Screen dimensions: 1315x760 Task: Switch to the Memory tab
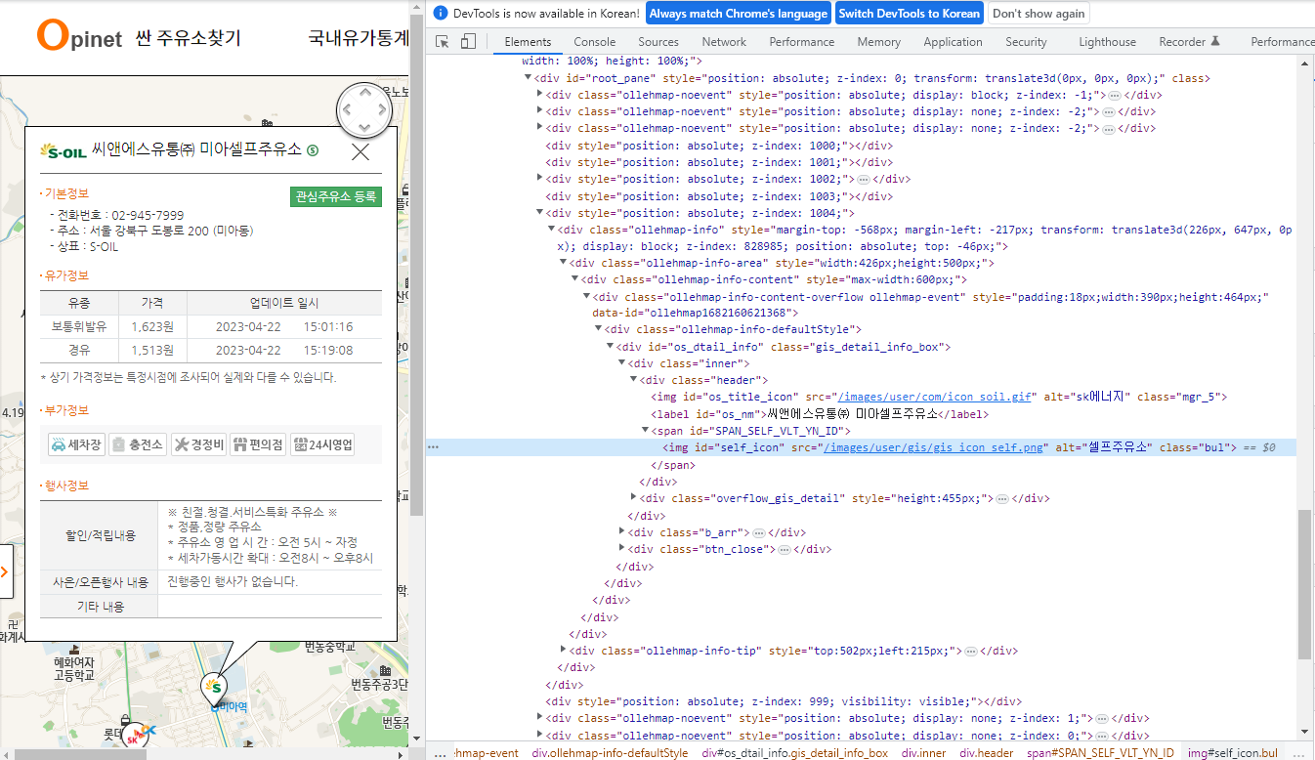coord(879,42)
